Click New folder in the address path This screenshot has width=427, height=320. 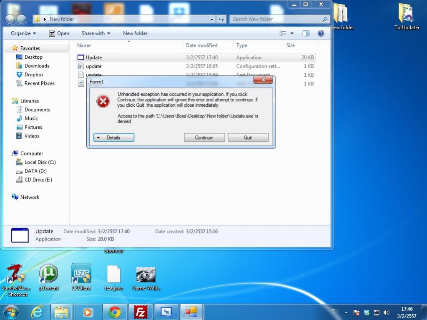pos(62,19)
